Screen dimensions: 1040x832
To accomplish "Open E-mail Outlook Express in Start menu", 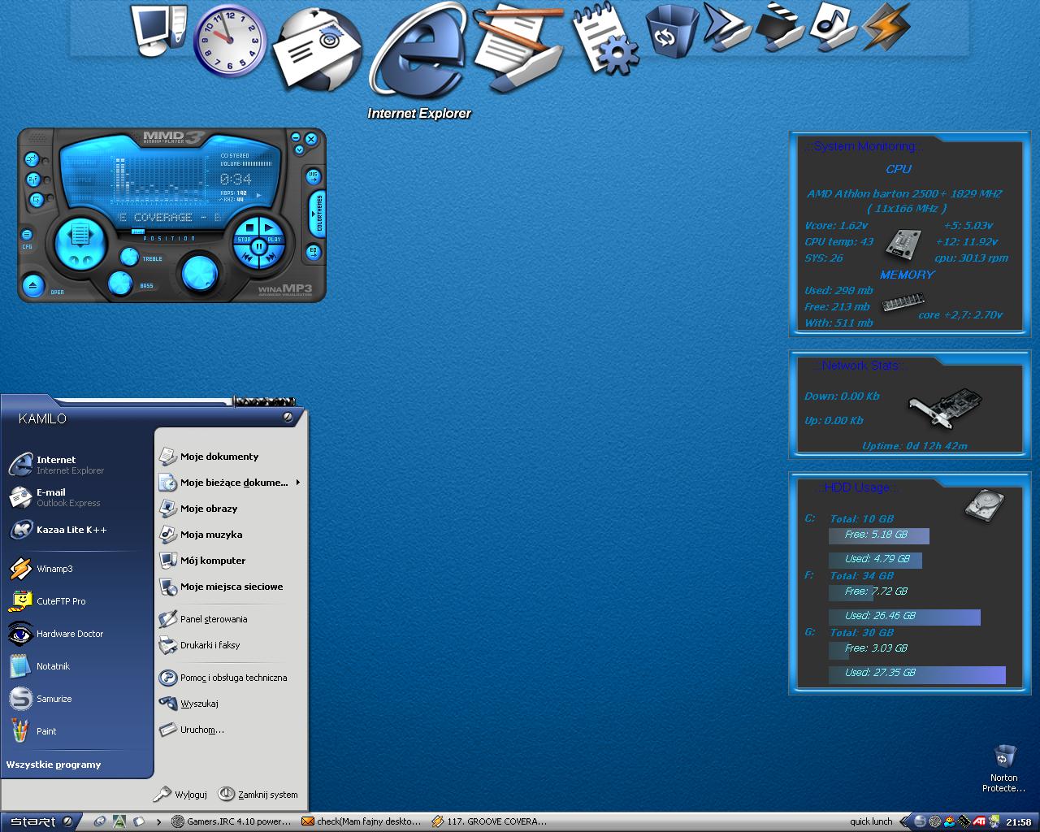I will point(79,497).
